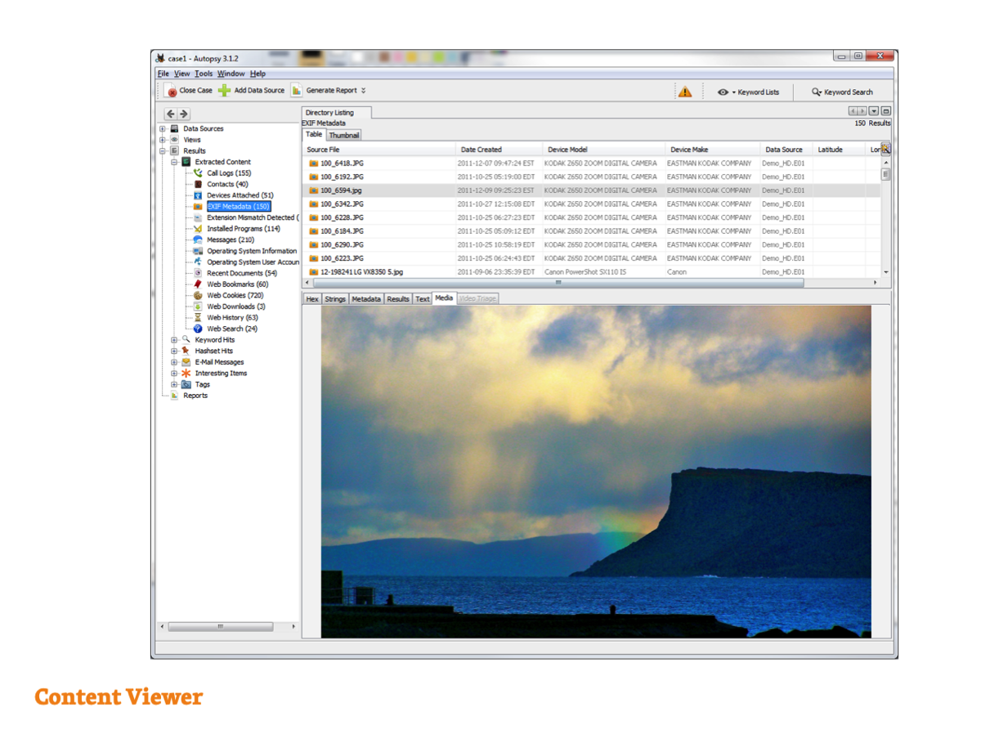Image resolution: width=981 pixels, height=734 pixels.
Task: Open the Tools menu
Action: pyautogui.click(x=204, y=74)
